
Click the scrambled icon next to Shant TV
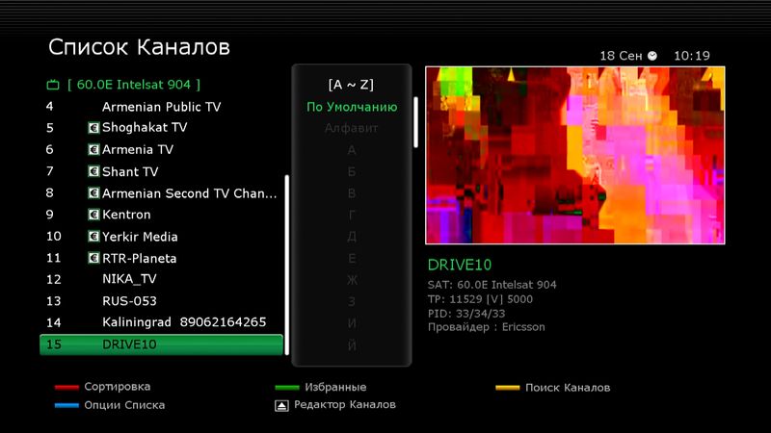click(x=93, y=171)
